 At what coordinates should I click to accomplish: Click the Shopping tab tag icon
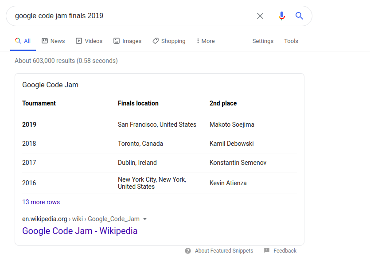(x=156, y=41)
